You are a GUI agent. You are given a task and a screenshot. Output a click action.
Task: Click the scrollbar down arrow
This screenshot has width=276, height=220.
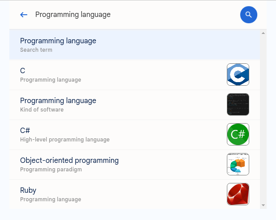click(x=263, y=205)
